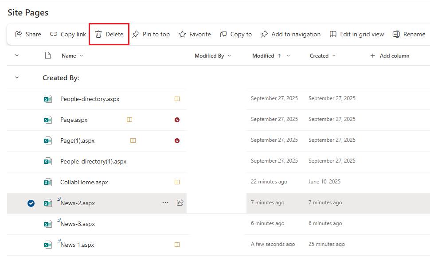This screenshot has height=257, width=430.
Task: Click the Rename command
Action: (409, 34)
